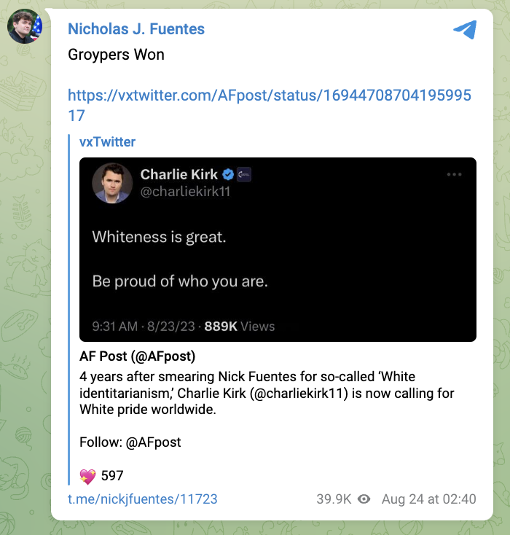Click the blue verified badge in the tweet
The height and width of the screenshot is (535, 510).
click(x=228, y=175)
